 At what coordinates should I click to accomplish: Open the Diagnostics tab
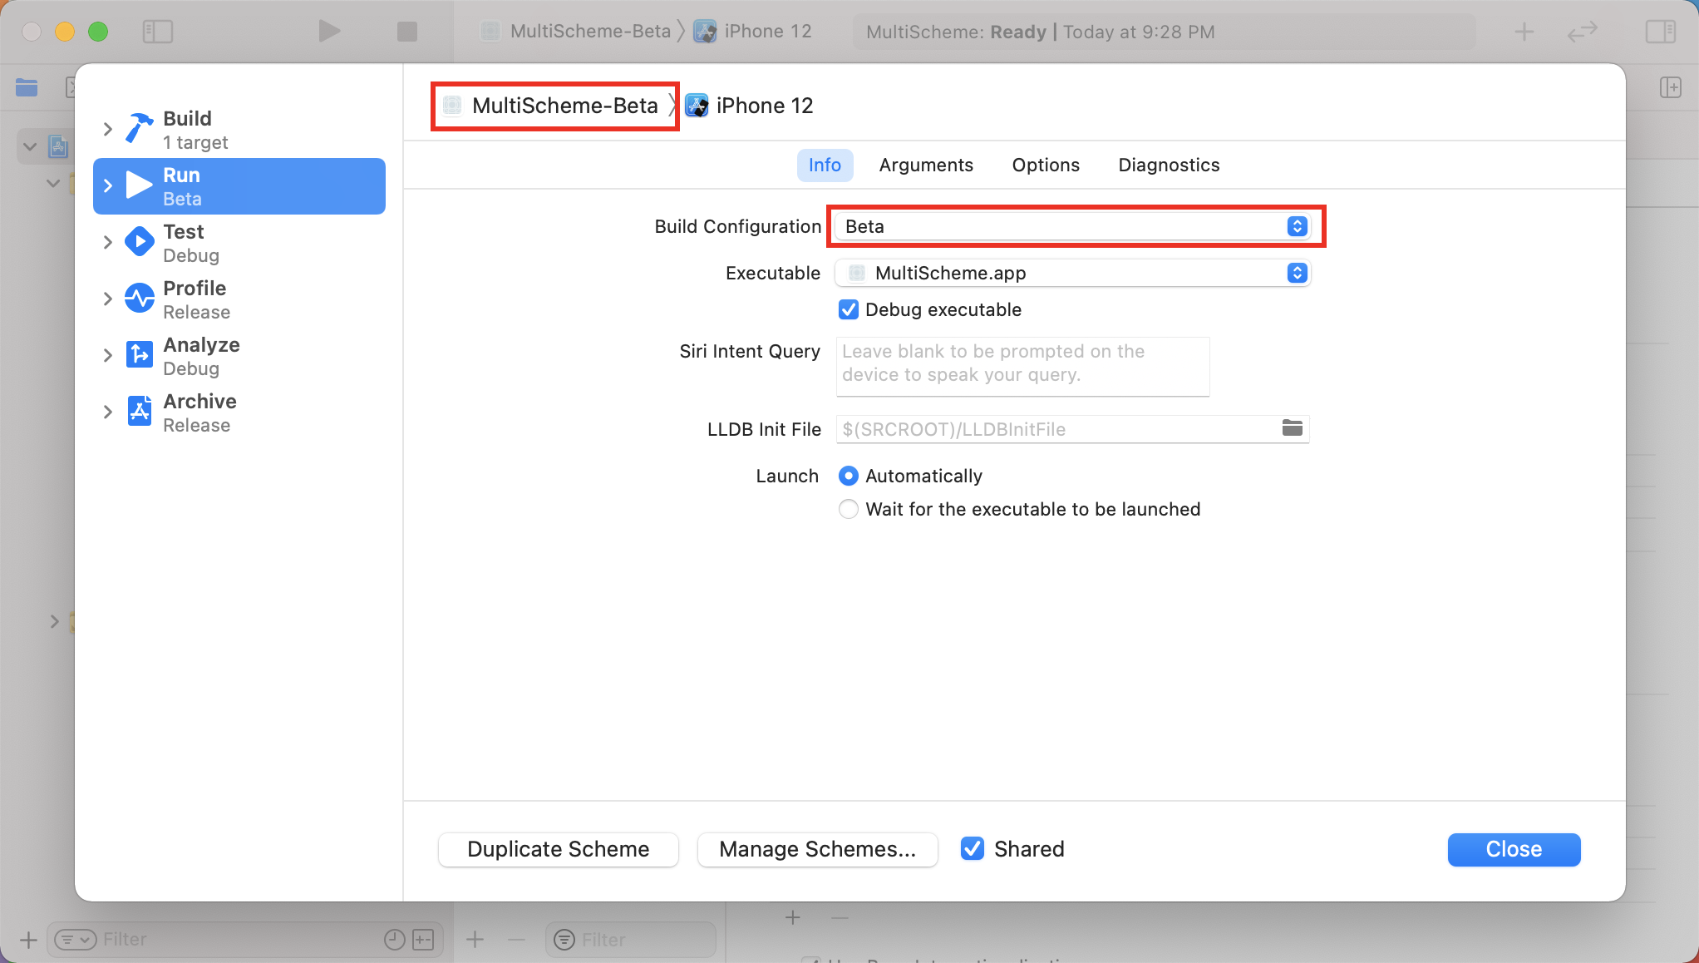pyautogui.click(x=1168, y=165)
